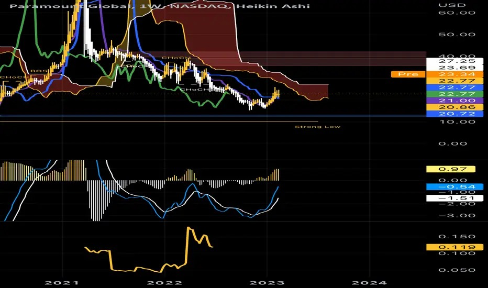Select the 0.050 lower indicator axis label

(457, 270)
